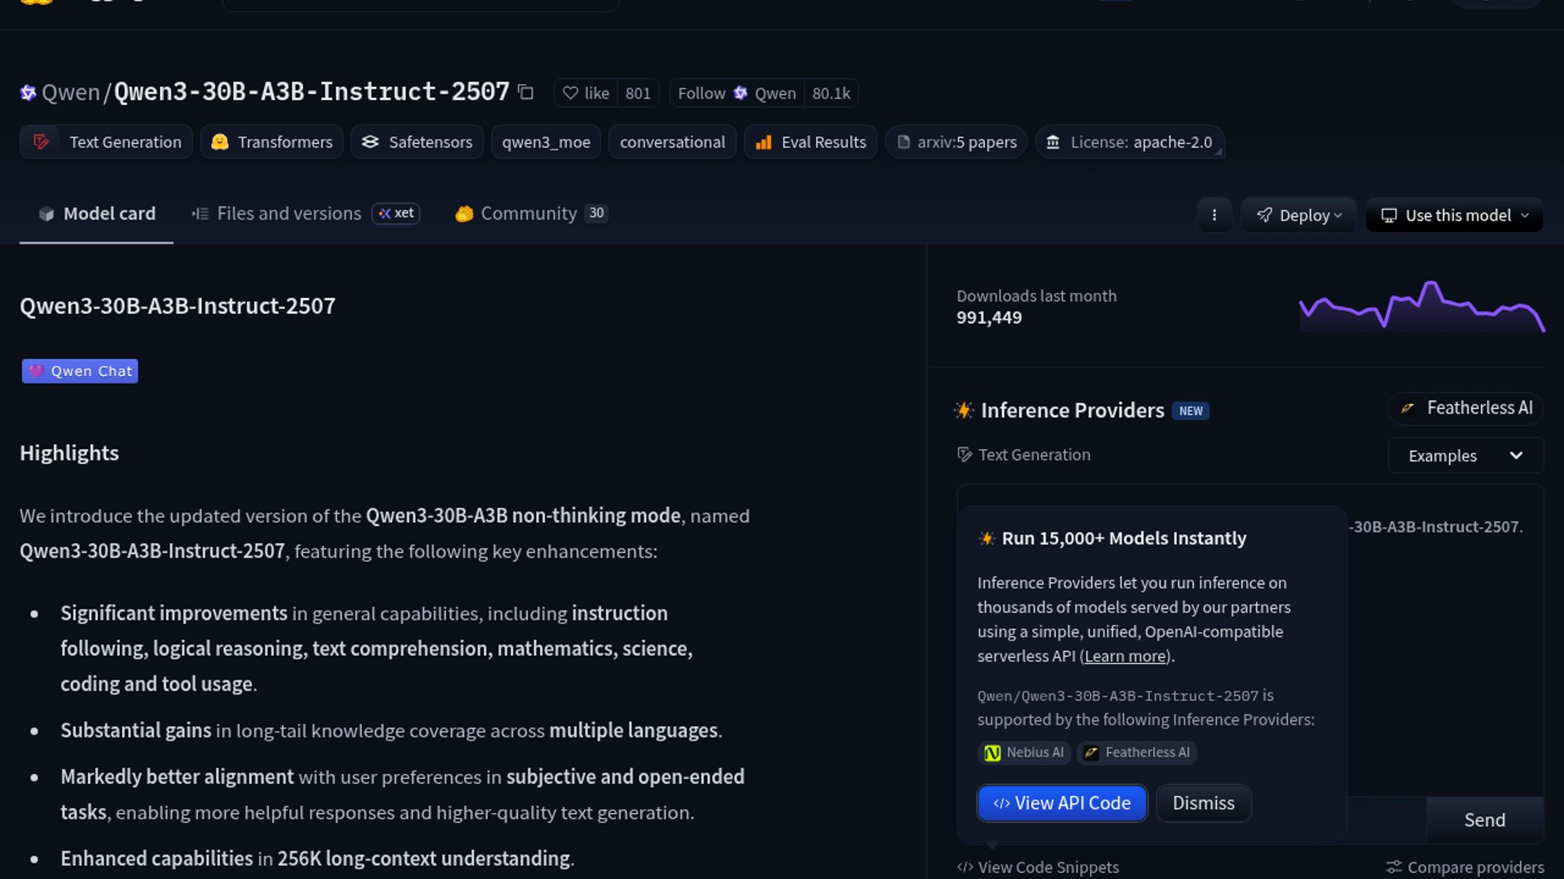Viewport: 1564px width, 879px height.
Task: Open the Text Generation tag
Action: point(107,142)
